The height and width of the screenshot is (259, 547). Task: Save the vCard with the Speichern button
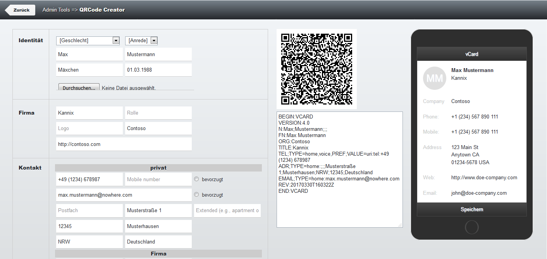click(472, 209)
